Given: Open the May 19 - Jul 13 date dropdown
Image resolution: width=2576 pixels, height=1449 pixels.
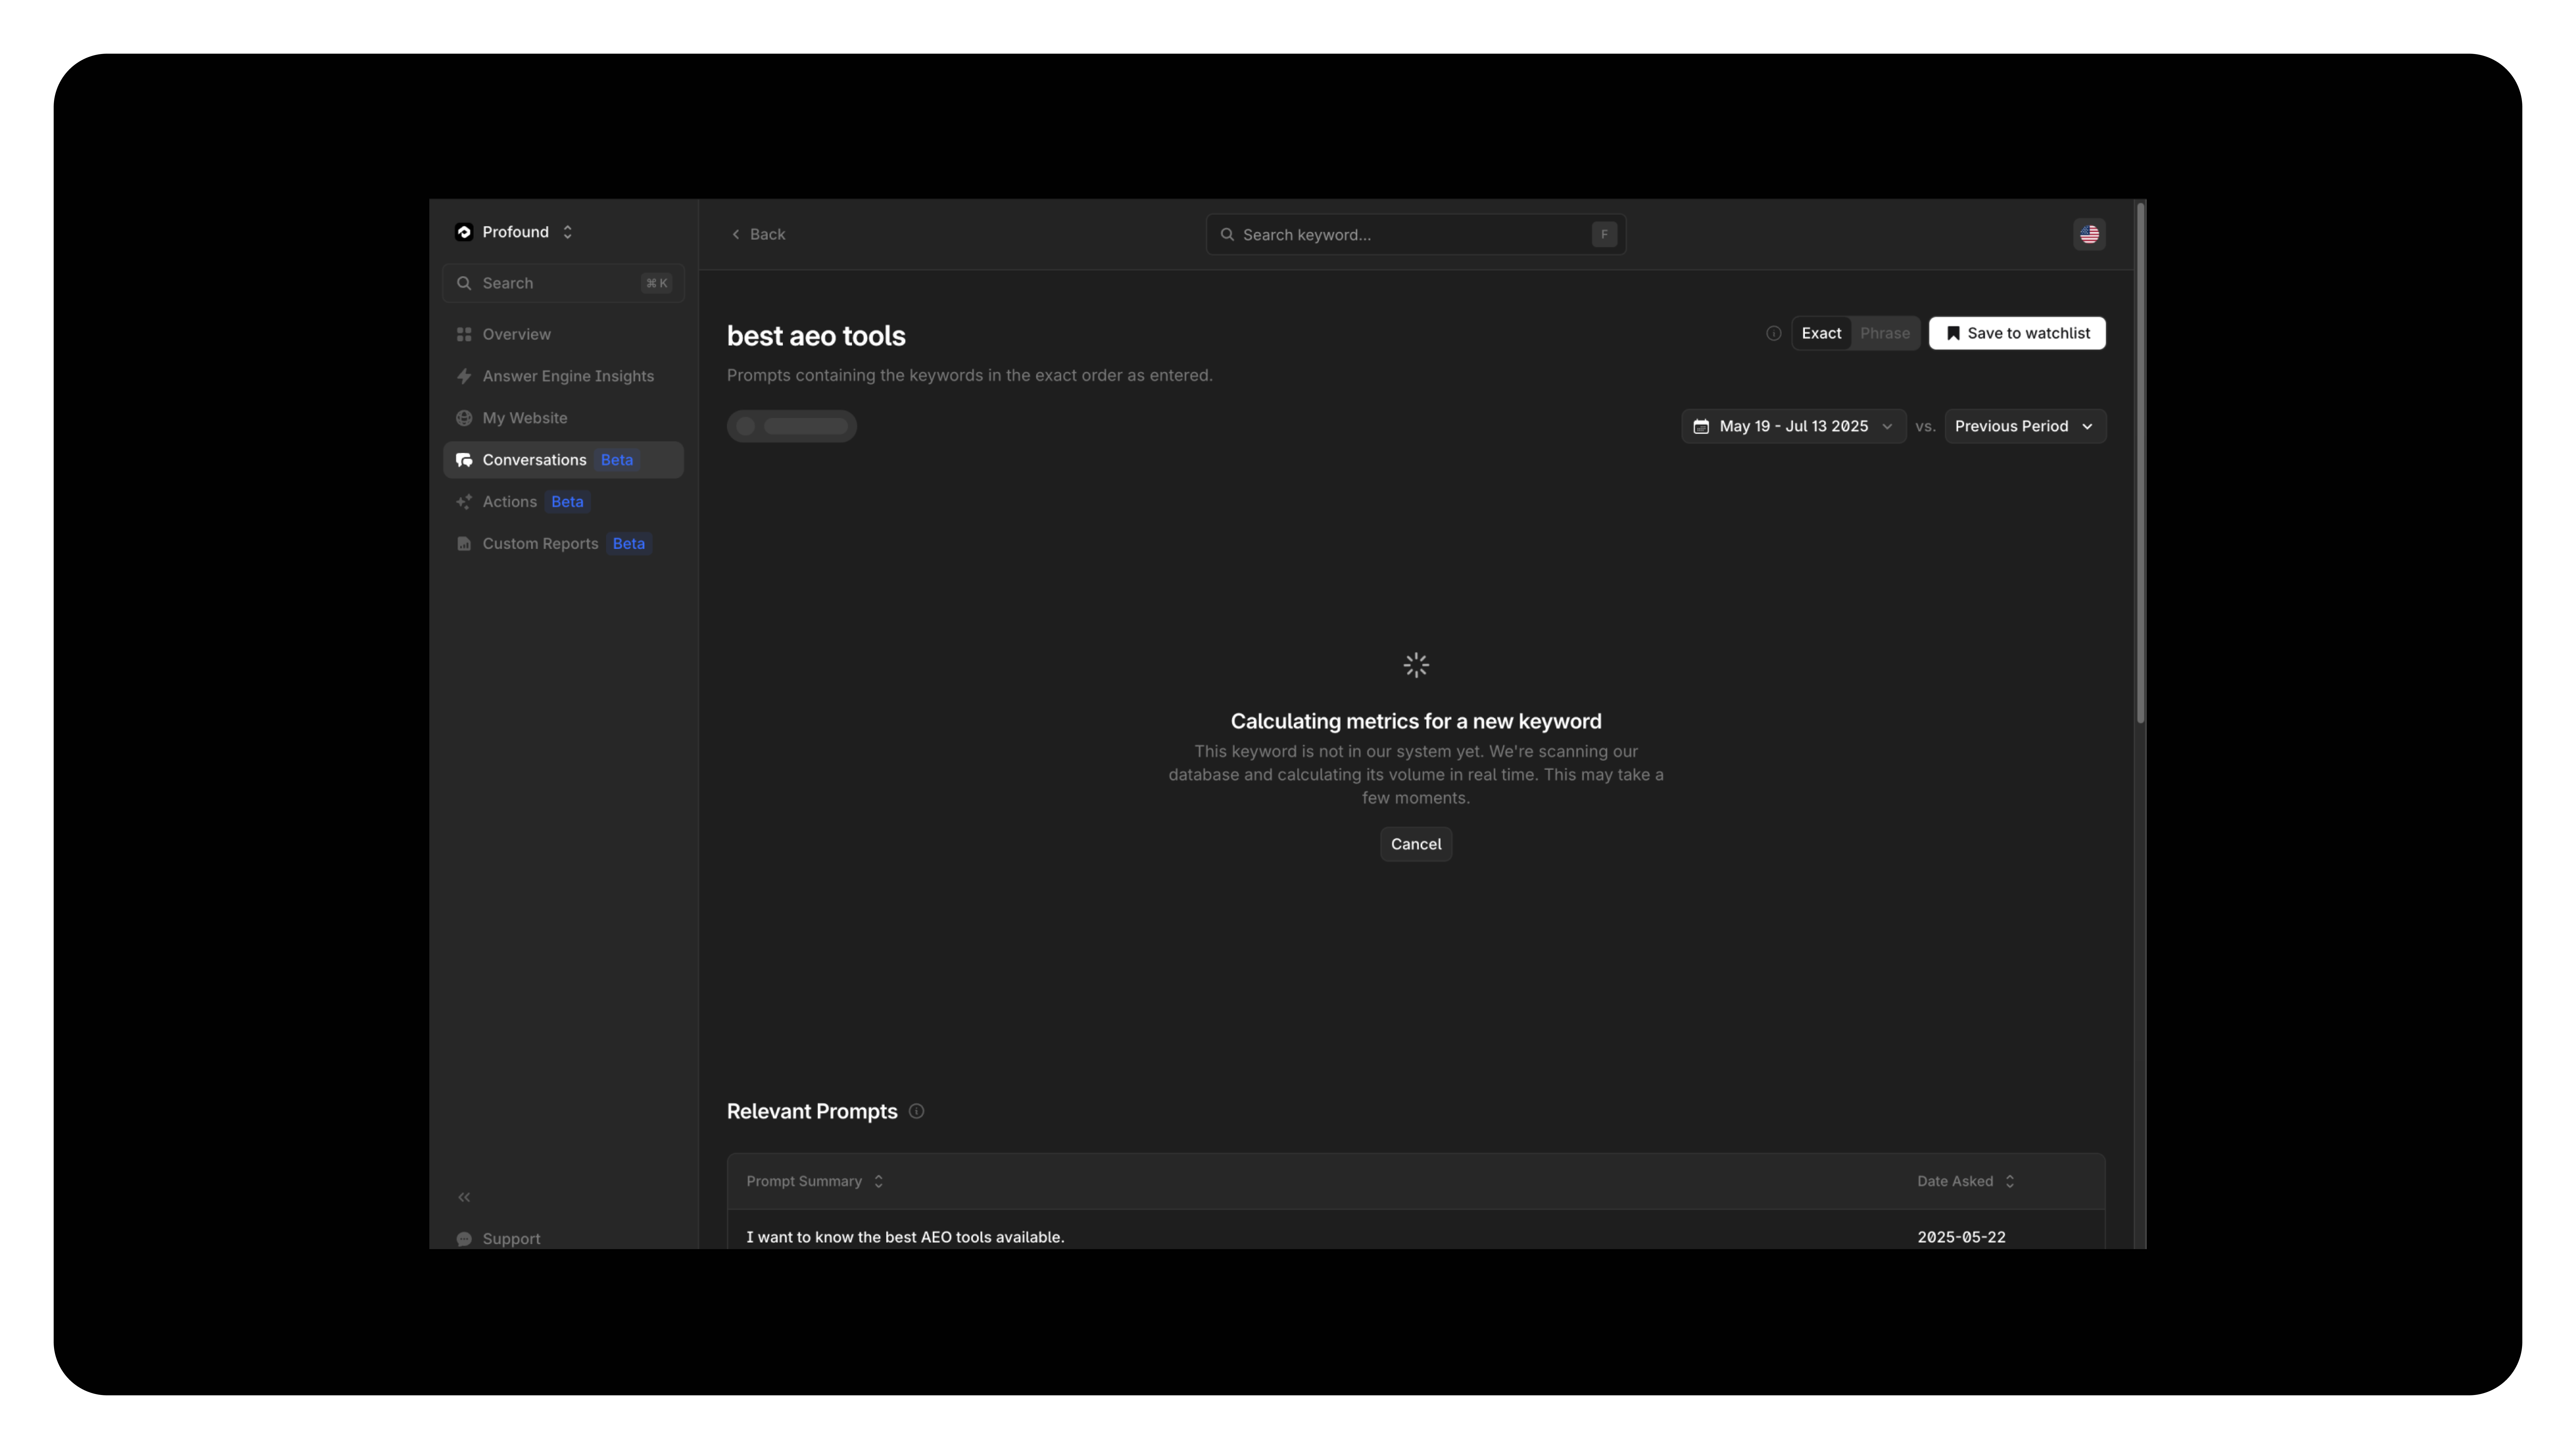Looking at the screenshot, I should pos(1793,426).
